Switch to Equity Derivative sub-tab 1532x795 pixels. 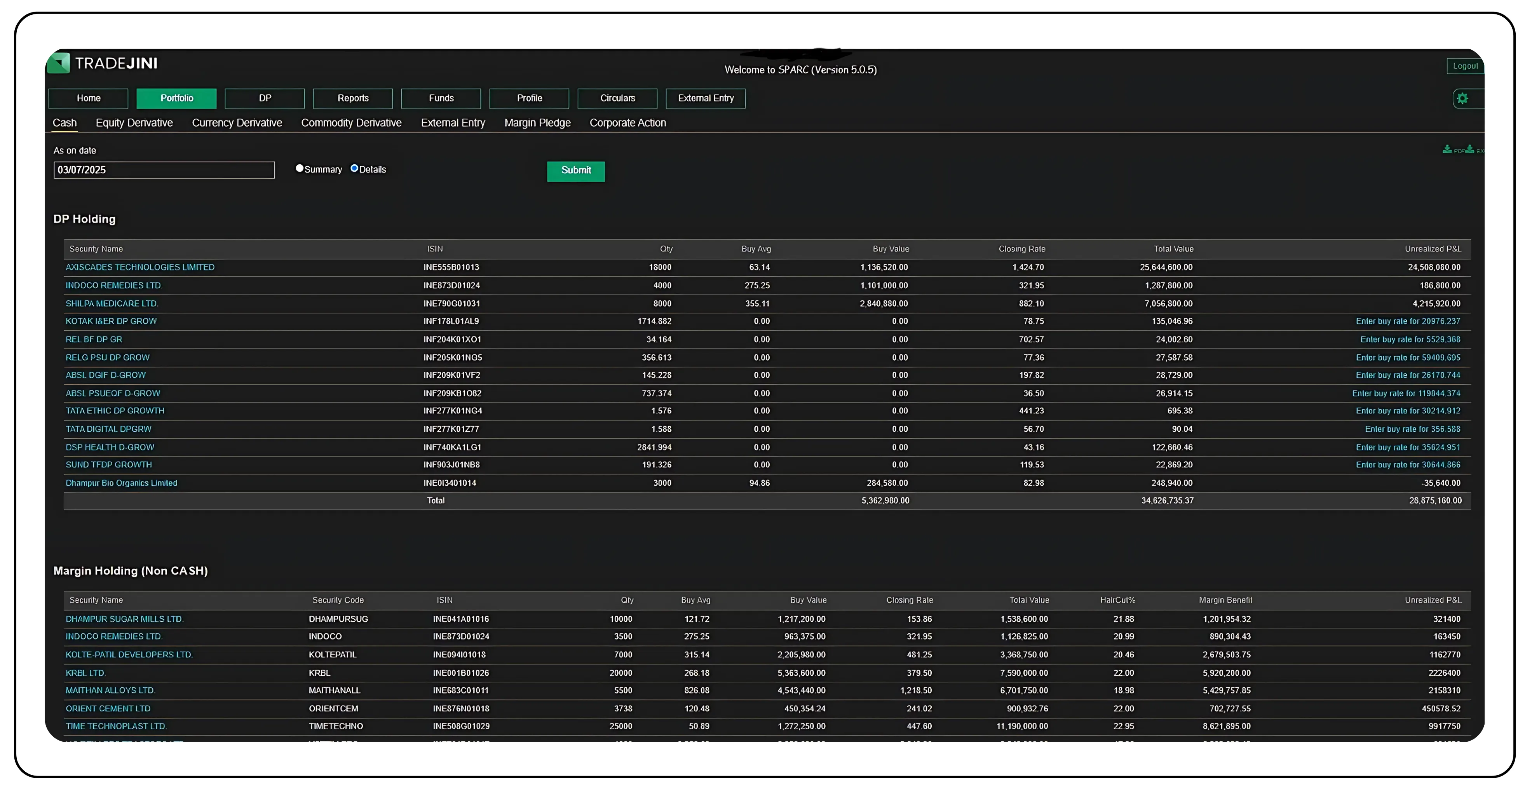[x=134, y=123]
